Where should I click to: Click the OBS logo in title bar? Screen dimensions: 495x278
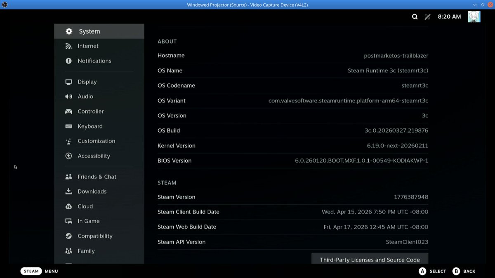(5, 5)
